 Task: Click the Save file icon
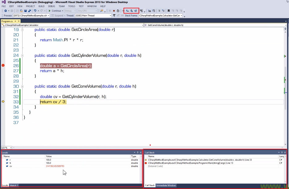click(25, 11)
